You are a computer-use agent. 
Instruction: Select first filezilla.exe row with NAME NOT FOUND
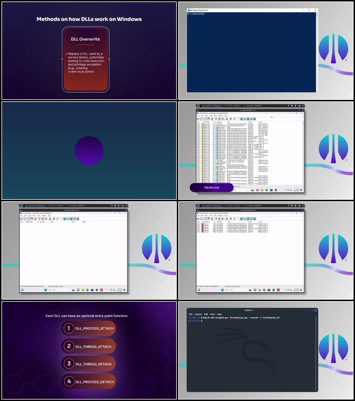click(x=233, y=224)
